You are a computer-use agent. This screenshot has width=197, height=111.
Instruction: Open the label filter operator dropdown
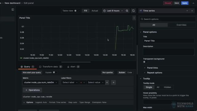[82, 83]
